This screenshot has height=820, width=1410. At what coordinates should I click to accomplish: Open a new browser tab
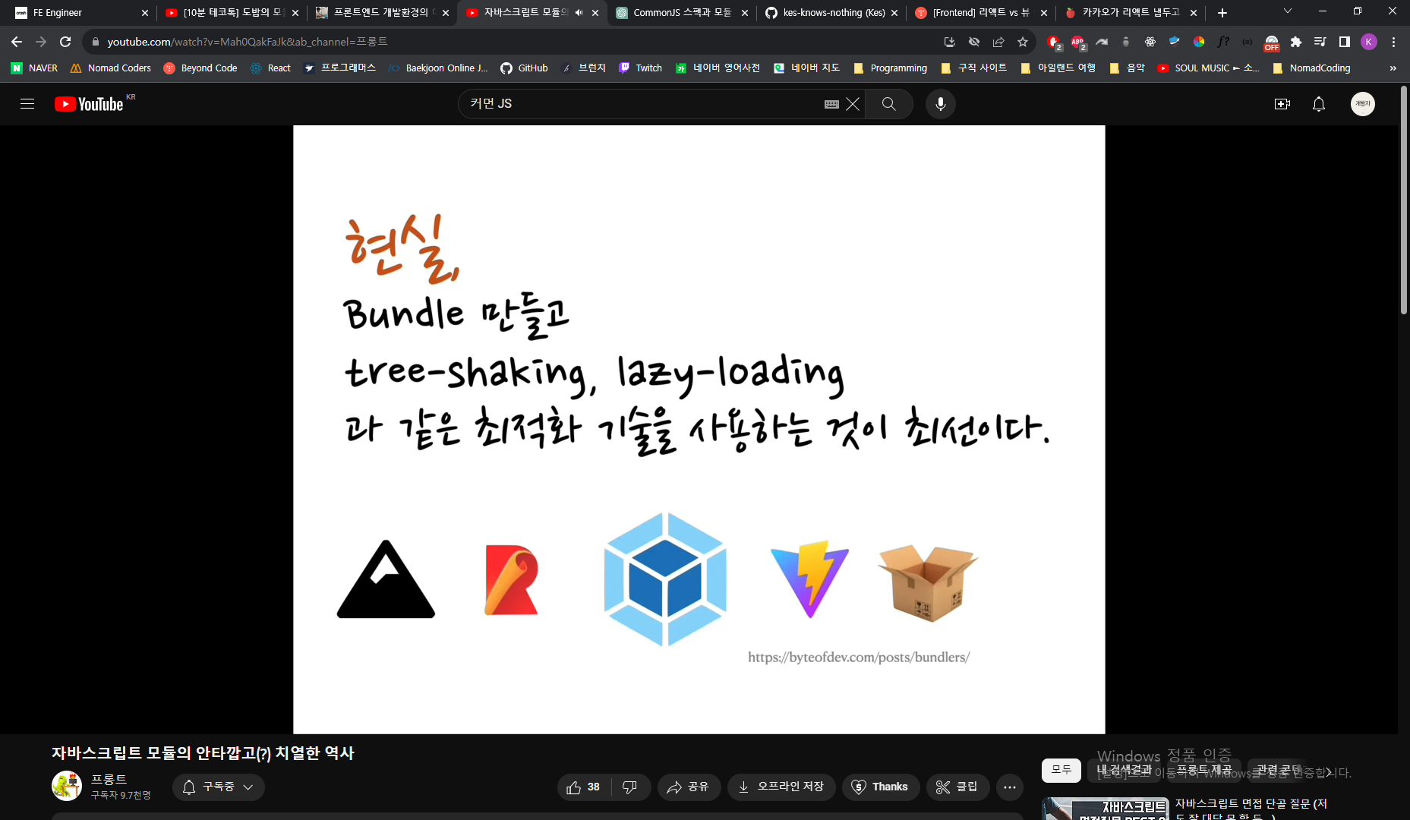pyautogui.click(x=1222, y=13)
